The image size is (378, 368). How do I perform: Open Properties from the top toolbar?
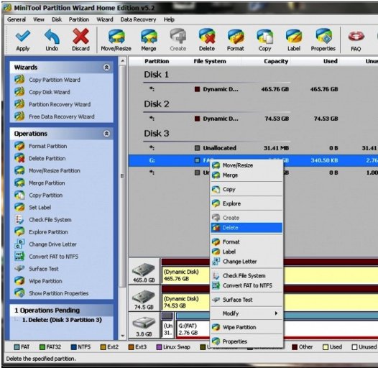(x=323, y=40)
